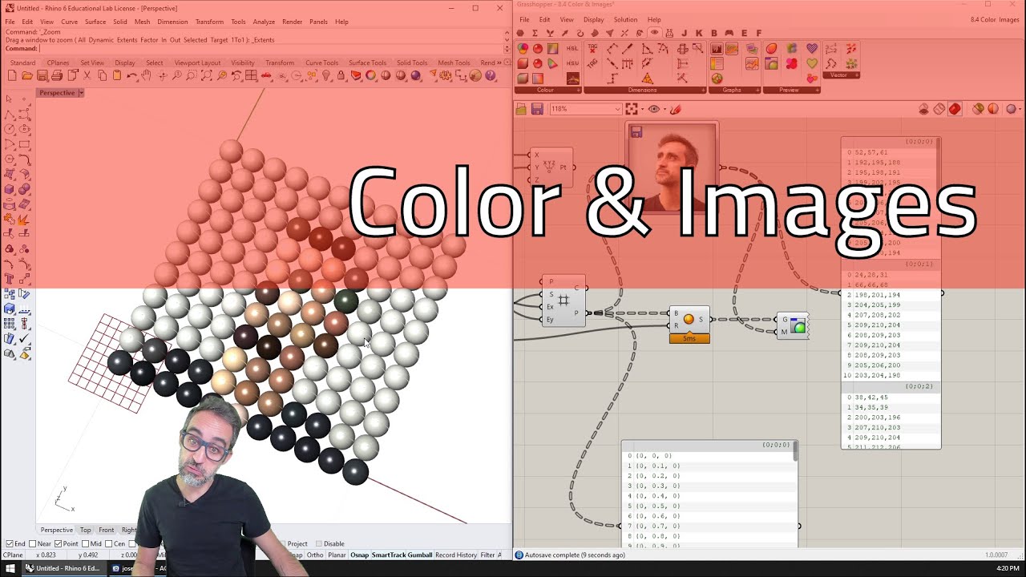Click the purple heart icon in Preview panel
Screen dimensions: 1026x577
(812, 48)
